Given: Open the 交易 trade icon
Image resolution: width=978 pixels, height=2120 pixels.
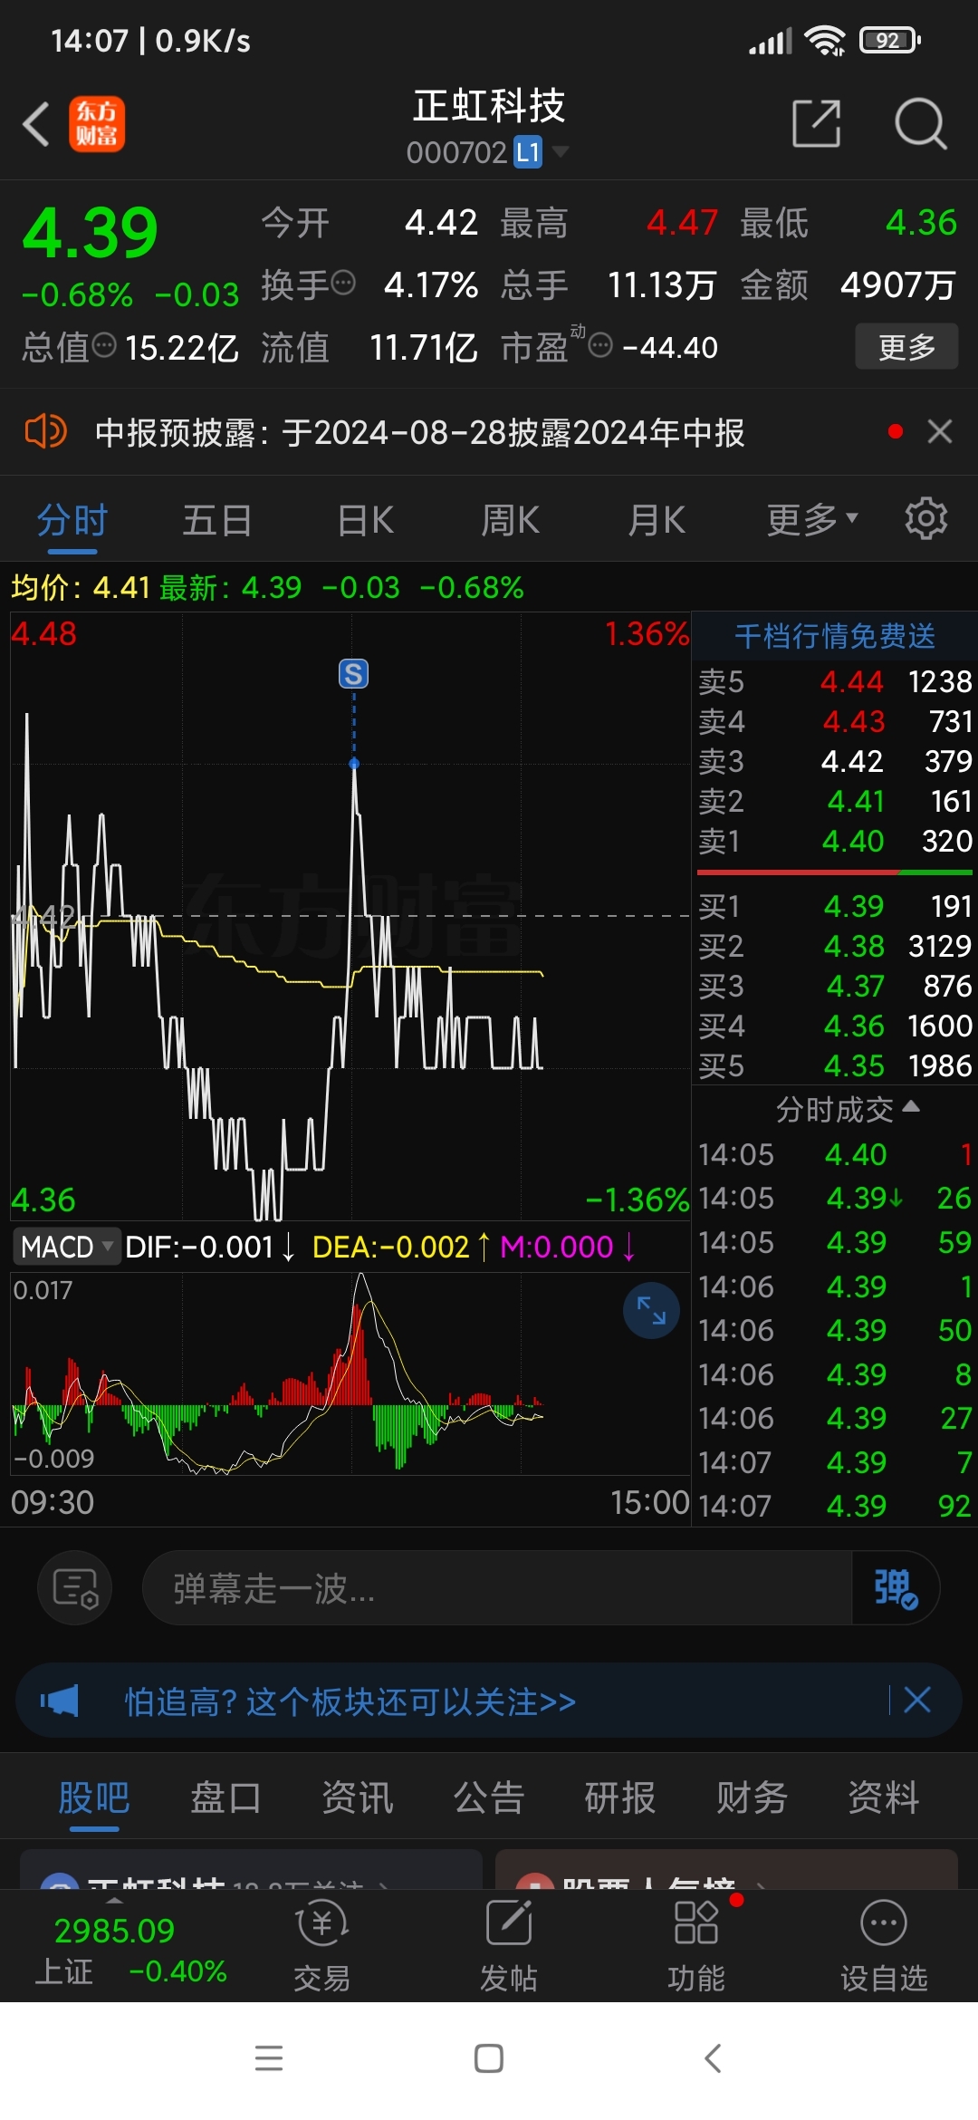Looking at the screenshot, I should (322, 1946).
